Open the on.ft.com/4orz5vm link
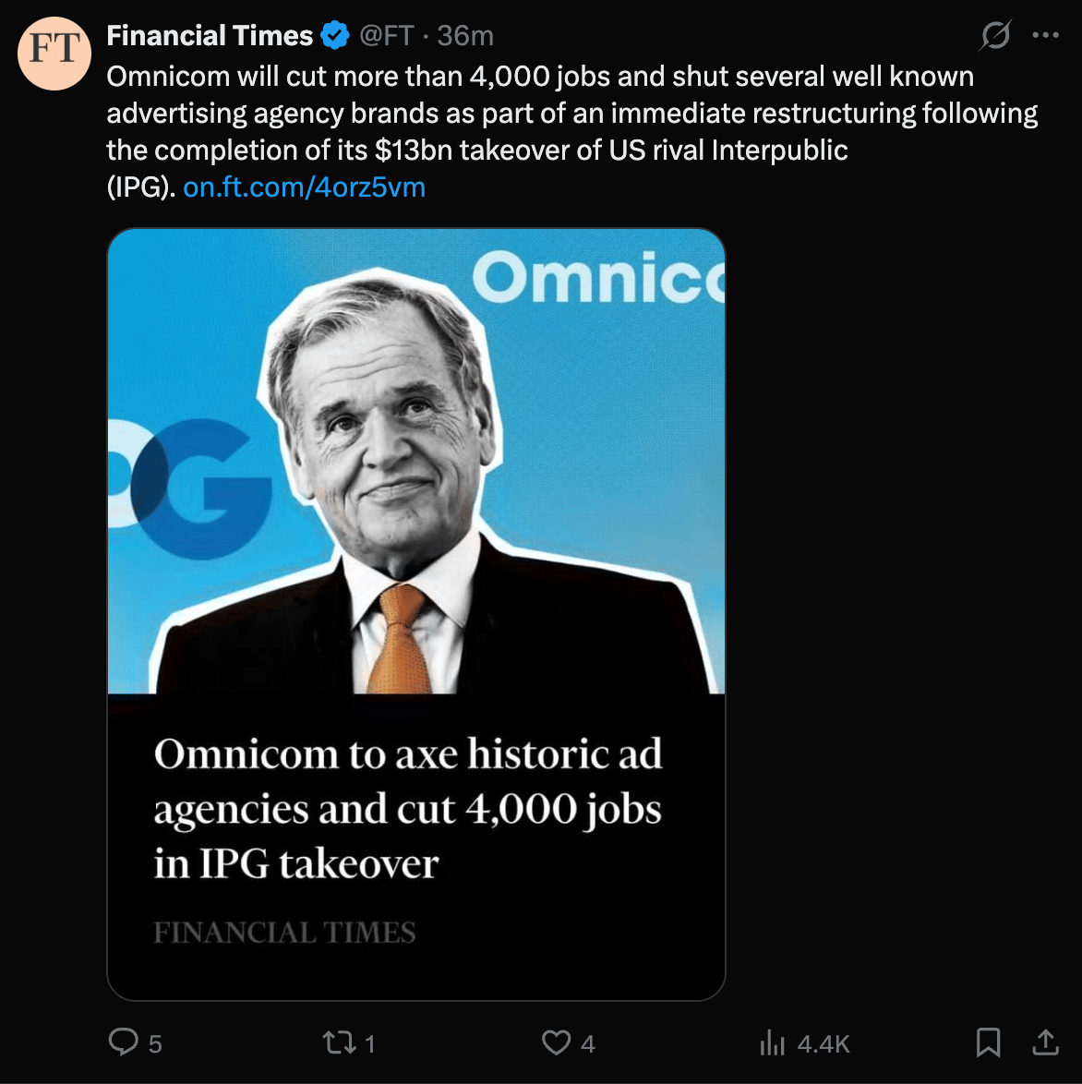 click(x=305, y=187)
